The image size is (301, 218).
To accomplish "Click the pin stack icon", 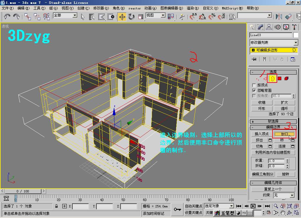I will tap(254, 59).
